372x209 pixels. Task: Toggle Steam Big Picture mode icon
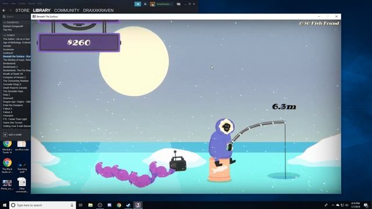(178, 4)
